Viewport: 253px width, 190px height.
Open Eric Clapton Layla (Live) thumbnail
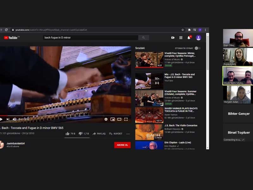149,145
